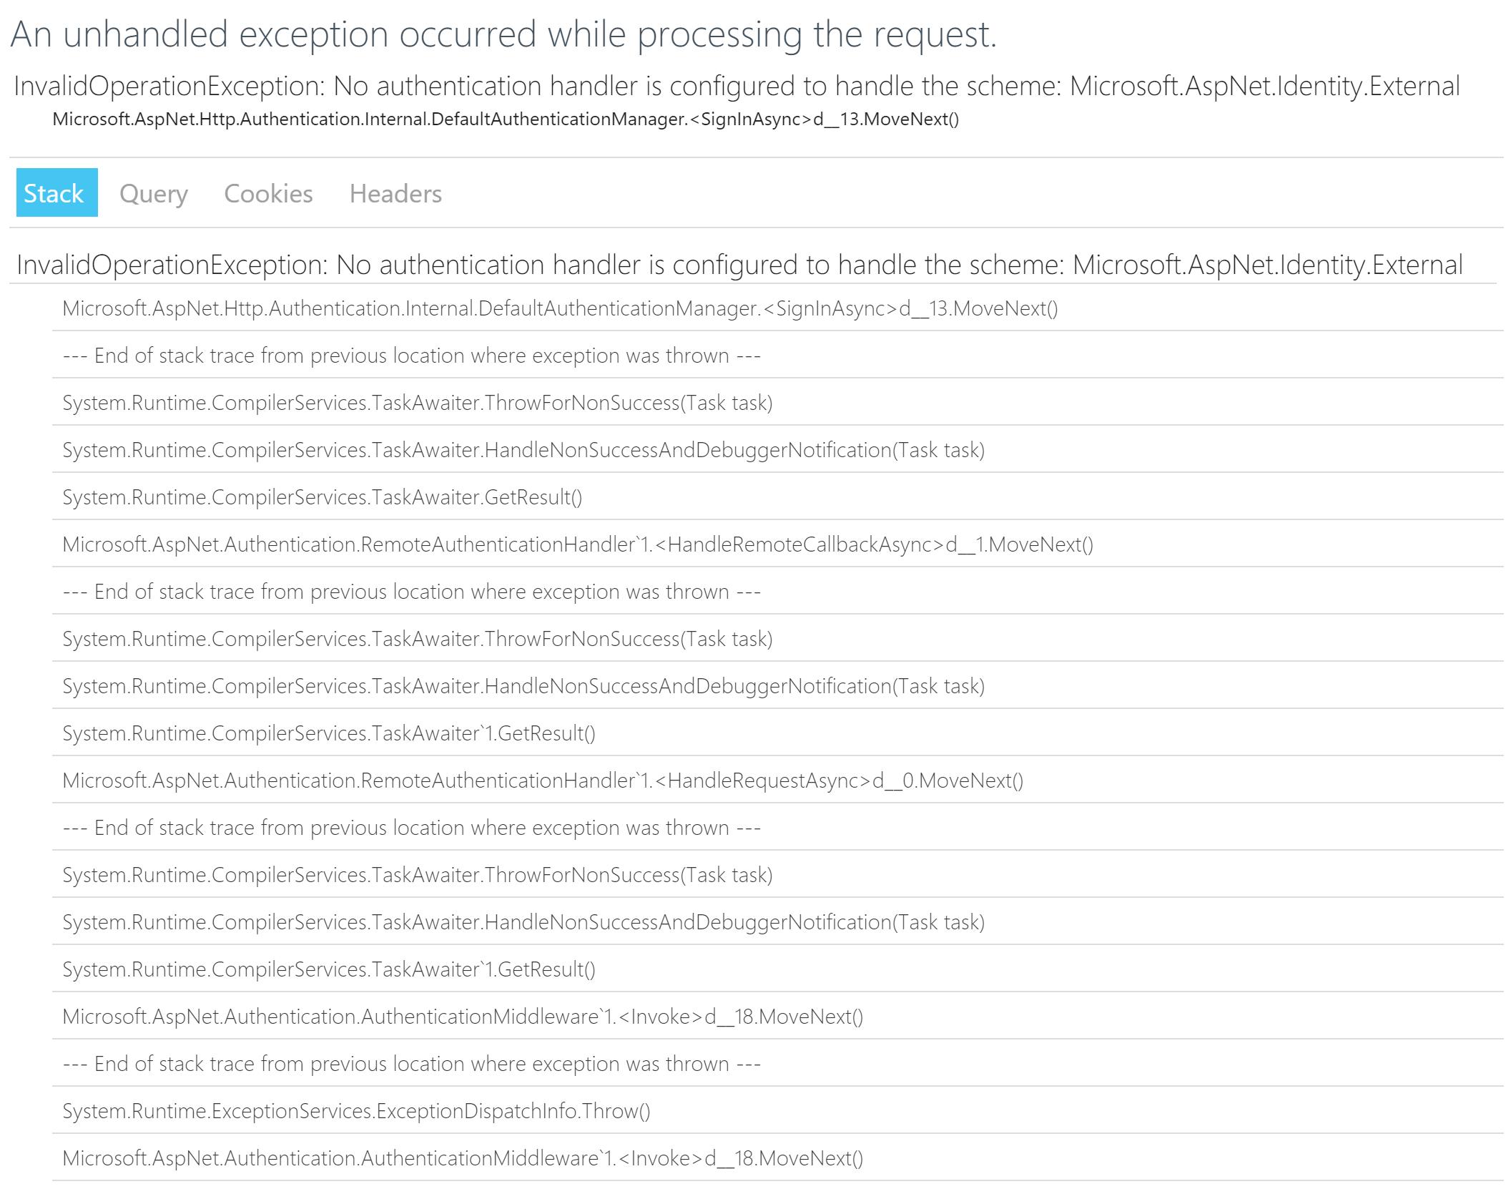Click the page title about unhandled exception

(x=503, y=34)
